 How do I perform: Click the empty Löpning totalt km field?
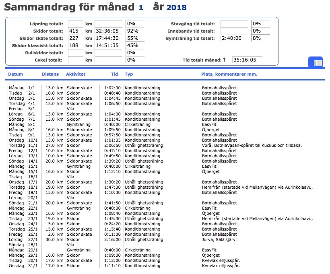point(76,24)
